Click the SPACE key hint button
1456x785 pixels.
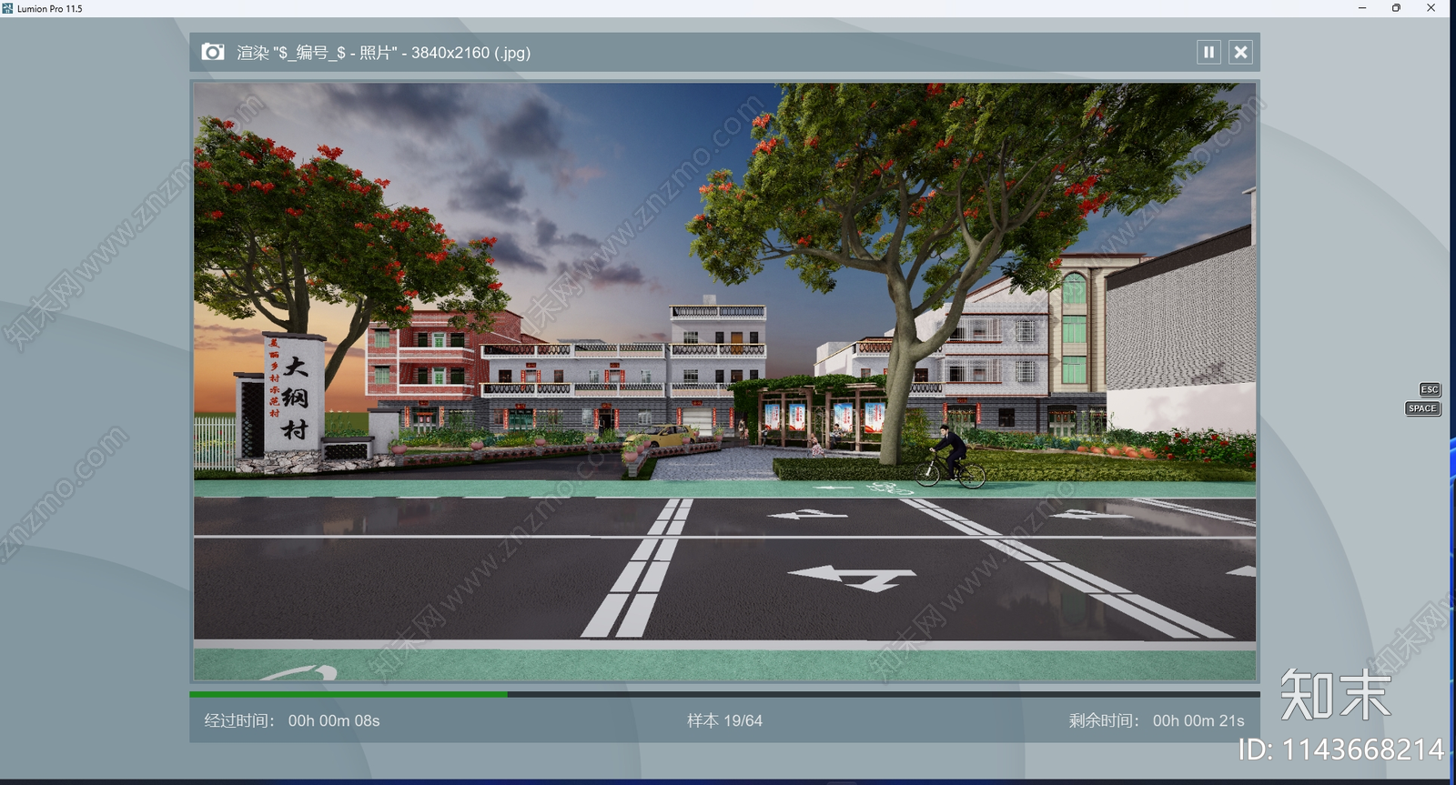(x=1422, y=408)
